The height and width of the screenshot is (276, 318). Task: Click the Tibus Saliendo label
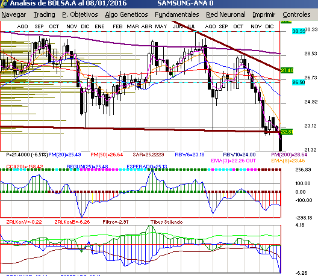pos(166,222)
